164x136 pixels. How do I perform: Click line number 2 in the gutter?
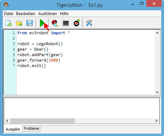click(x=14, y=38)
